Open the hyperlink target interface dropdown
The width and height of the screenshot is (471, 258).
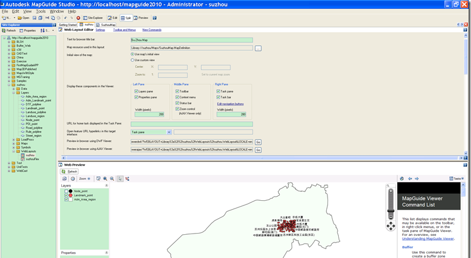tap(169, 132)
